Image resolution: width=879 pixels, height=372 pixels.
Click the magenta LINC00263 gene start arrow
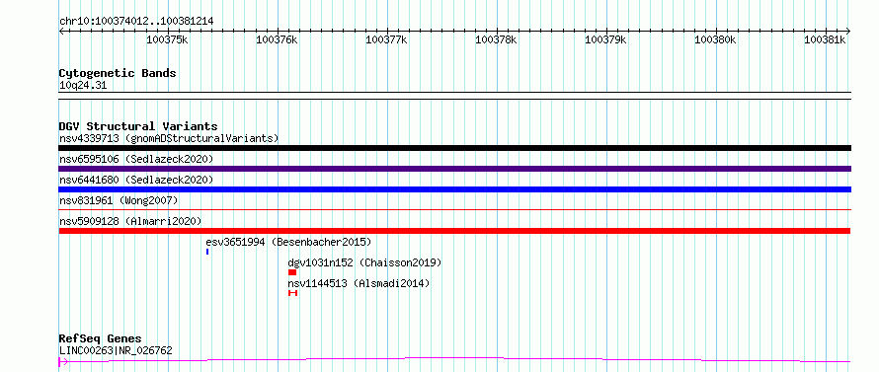(x=63, y=362)
